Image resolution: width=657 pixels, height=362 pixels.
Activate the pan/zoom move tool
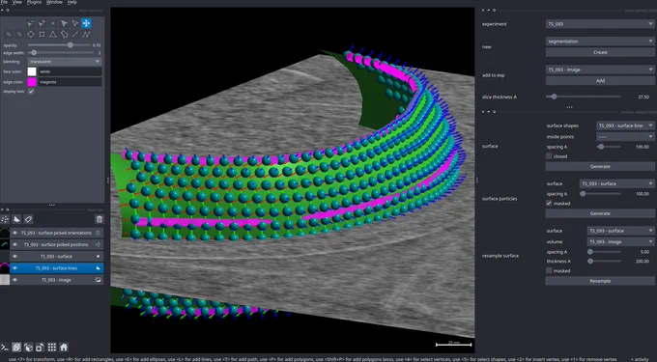[86, 23]
